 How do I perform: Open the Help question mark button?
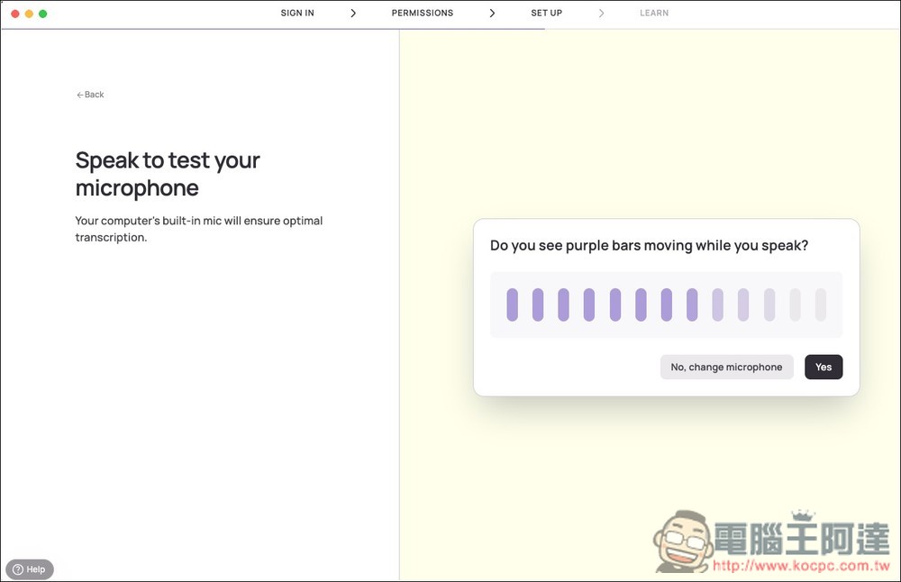point(30,569)
